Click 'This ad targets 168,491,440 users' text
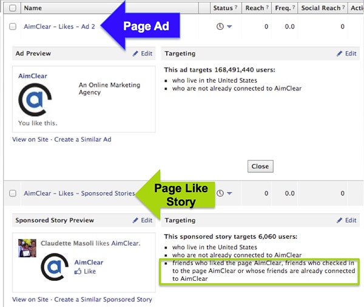Screen dimensions: 364x307 pos(220,70)
